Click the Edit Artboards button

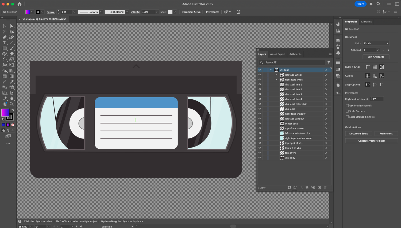coord(376,57)
